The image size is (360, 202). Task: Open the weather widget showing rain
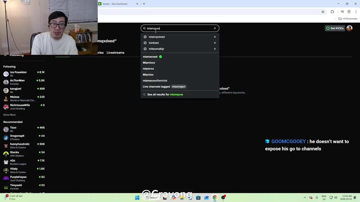coord(13,198)
